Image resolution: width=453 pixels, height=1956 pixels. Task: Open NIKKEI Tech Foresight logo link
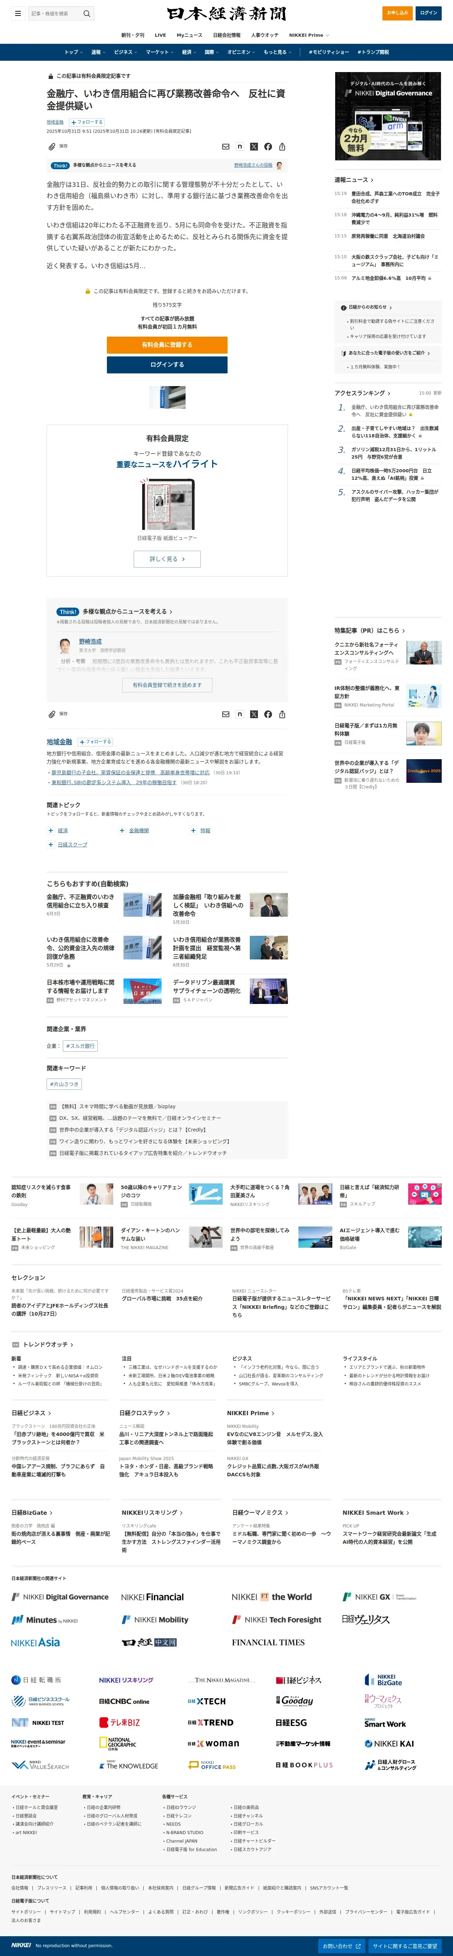277,1620
